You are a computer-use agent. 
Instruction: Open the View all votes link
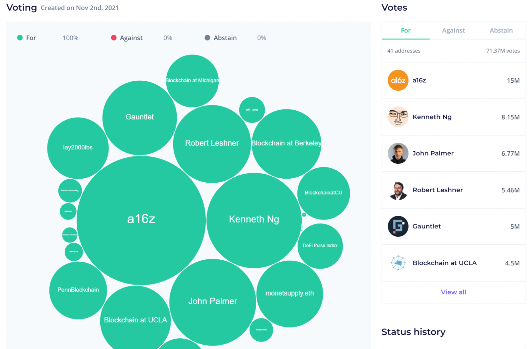click(453, 292)
